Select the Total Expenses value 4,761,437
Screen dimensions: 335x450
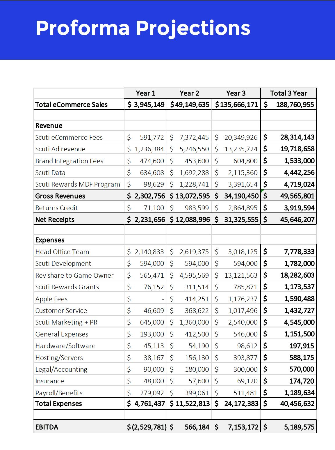150,403
